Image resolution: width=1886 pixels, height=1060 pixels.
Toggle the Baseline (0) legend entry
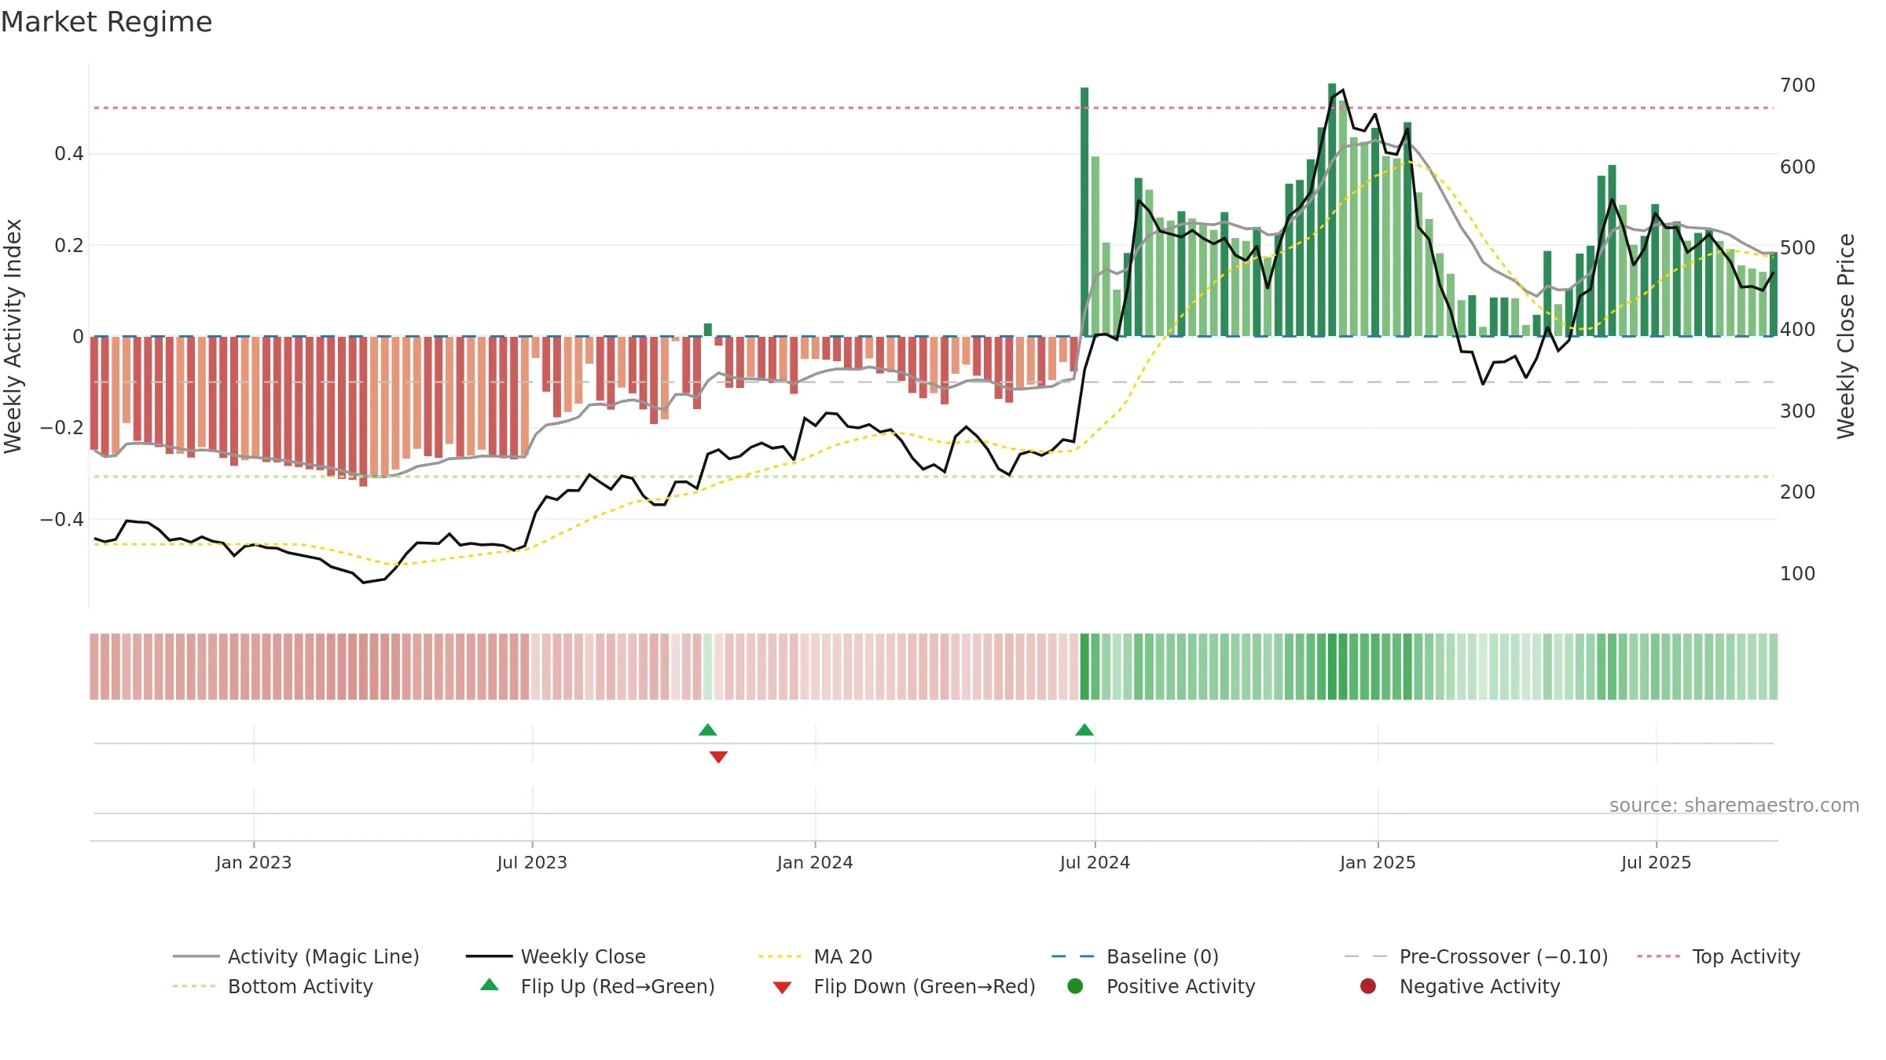click(1135, 956)
